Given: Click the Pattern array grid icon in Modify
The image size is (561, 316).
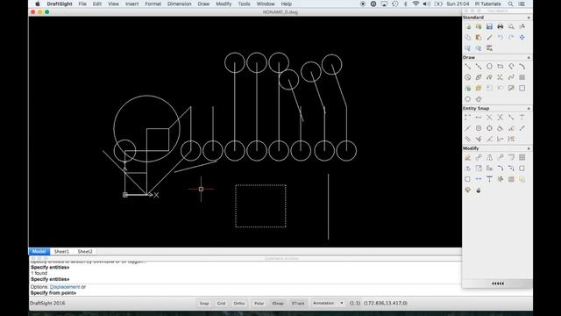Looking at the screenshot, I should [522, 158].
